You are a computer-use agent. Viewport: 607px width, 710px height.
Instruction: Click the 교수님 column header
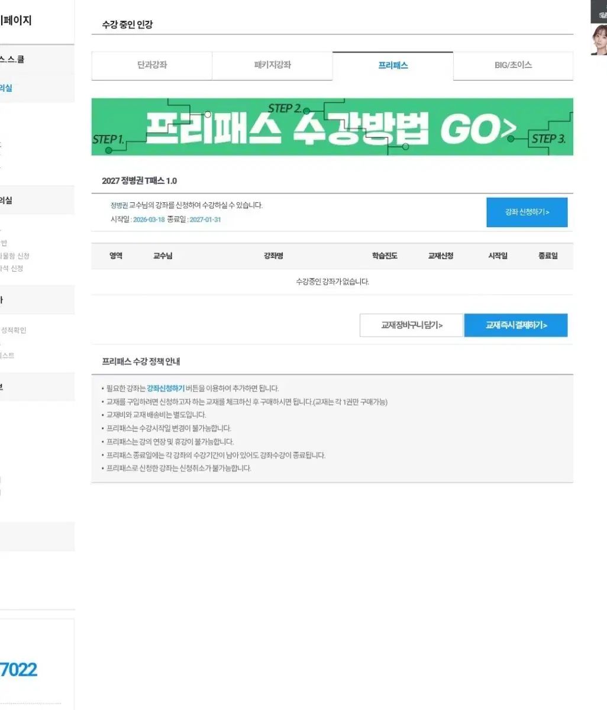(x=163, y=256)
